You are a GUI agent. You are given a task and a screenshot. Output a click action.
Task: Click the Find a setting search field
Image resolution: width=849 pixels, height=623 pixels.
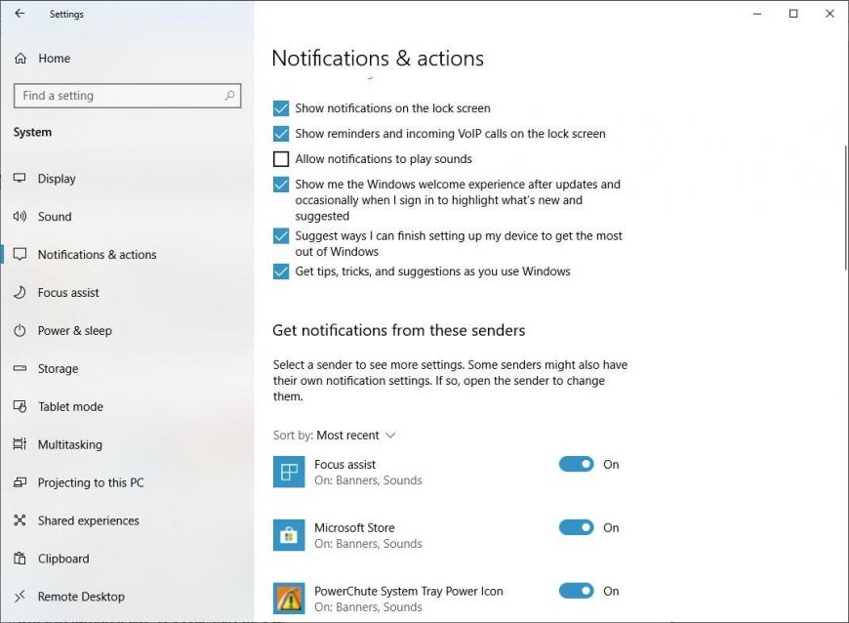[x=127, y=96]
